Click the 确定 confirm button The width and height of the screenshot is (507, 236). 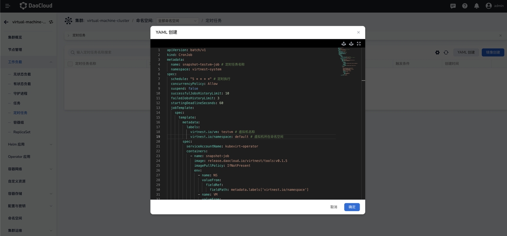[352, 207]
